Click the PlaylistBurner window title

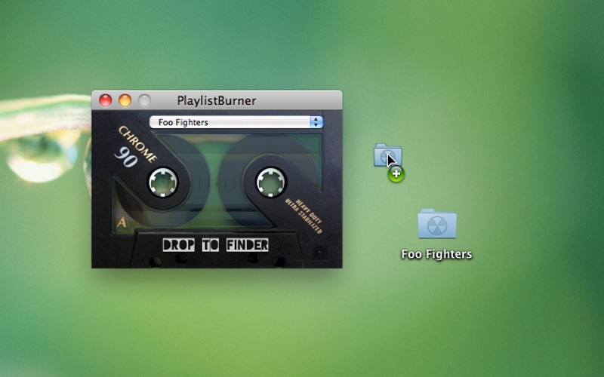pyautogui.click(x=217, y=101)
